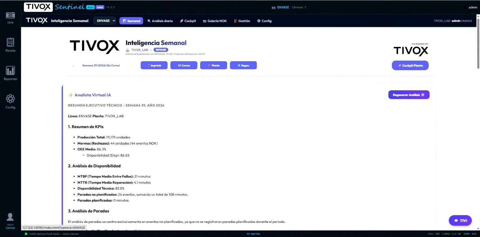The height and width of the screenshot is (237, 480).
Task: Click Paradas planificadas: 0 minutos line
Action: point(103,201)
